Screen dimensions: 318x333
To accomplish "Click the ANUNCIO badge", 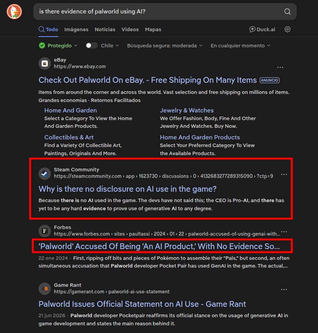I will coord(269,80).
